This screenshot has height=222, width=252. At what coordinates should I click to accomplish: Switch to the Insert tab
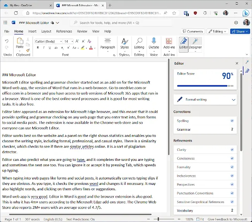[32, 31]
